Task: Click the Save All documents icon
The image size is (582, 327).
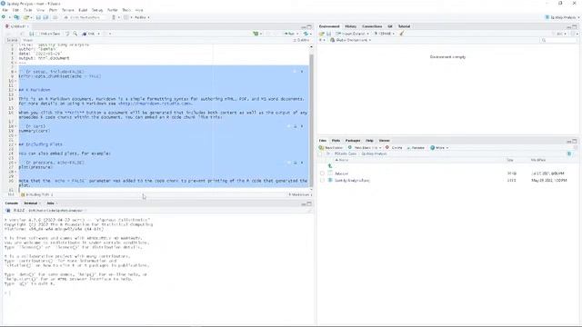Action: coord(45,17)
